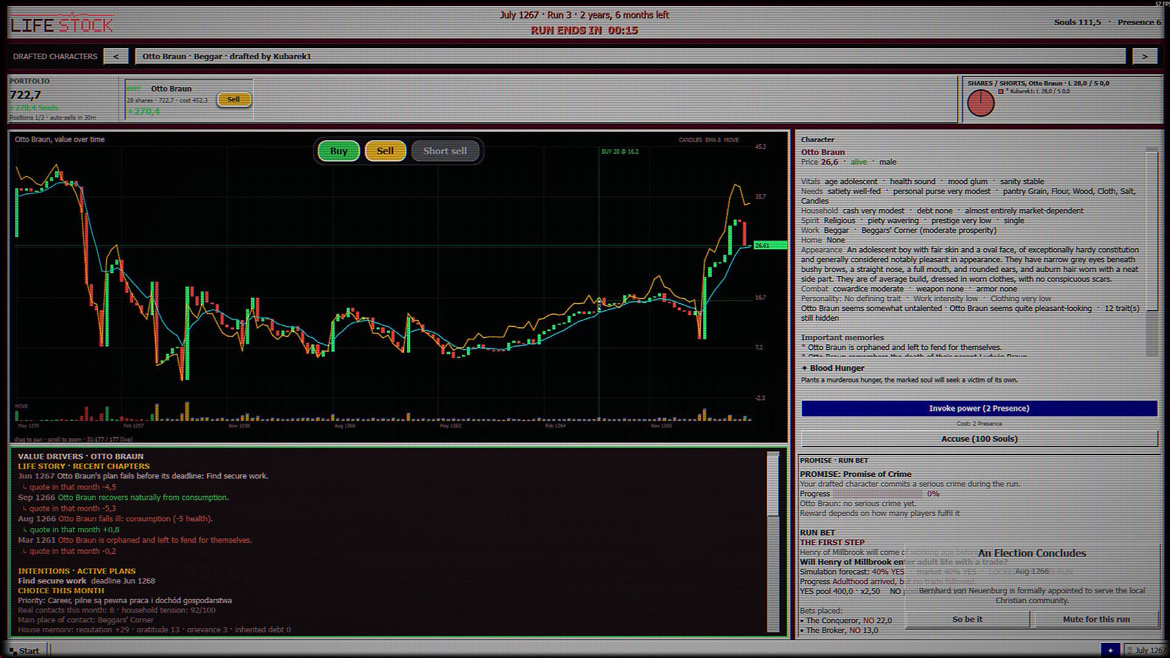Click the Short sell button
Viewport: 1170px width, 658px height.
click(x=445, y=151)
